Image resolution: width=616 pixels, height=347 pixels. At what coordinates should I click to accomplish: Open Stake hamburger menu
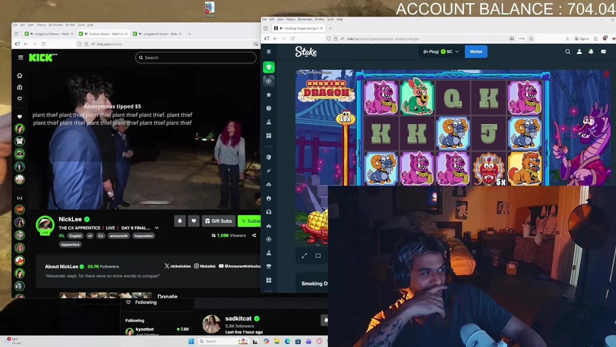[269, 52]
